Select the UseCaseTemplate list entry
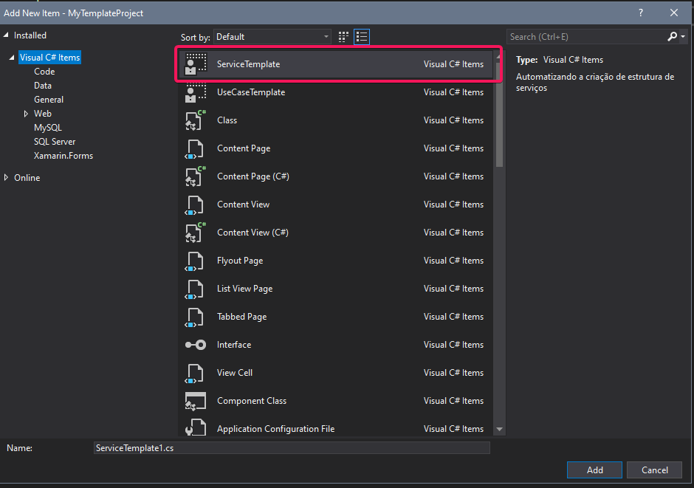This screenshot has height=488, width=694. [x=337, y=92]
